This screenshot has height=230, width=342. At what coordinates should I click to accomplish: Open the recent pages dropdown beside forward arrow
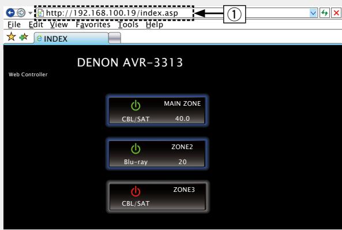pyautogui.click(x=31, y=13)
